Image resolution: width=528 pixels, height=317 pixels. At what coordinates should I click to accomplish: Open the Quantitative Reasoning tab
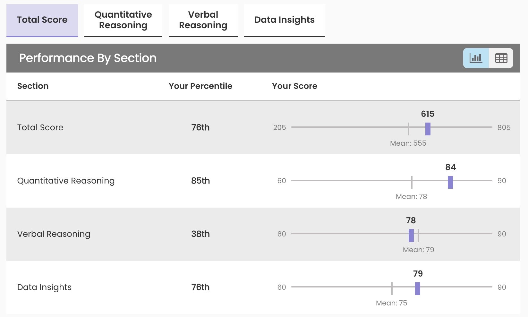pos(123,20)
